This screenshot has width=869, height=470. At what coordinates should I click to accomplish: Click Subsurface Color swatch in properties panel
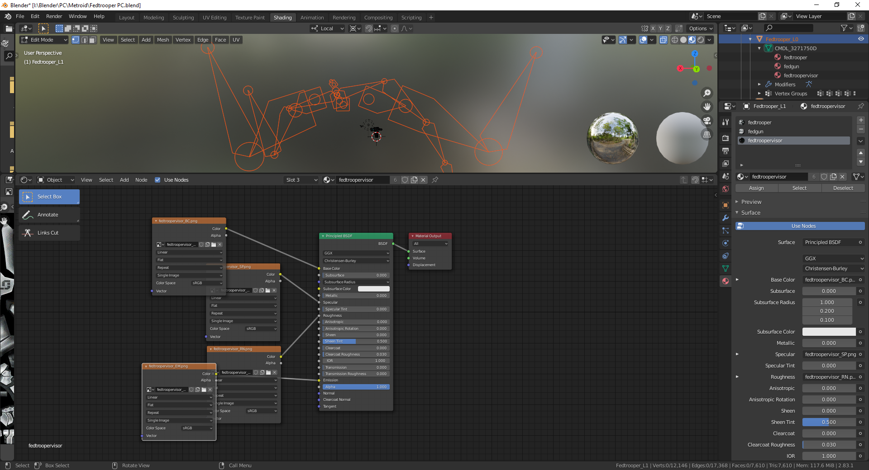coord(829,332)
